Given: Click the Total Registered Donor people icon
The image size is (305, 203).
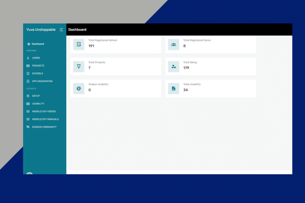Looking at the screenshot, I should click(174, 44).
